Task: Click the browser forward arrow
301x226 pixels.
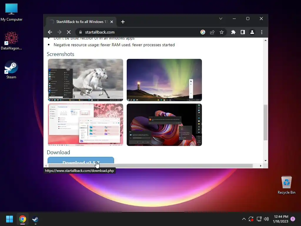Action: 59,32
